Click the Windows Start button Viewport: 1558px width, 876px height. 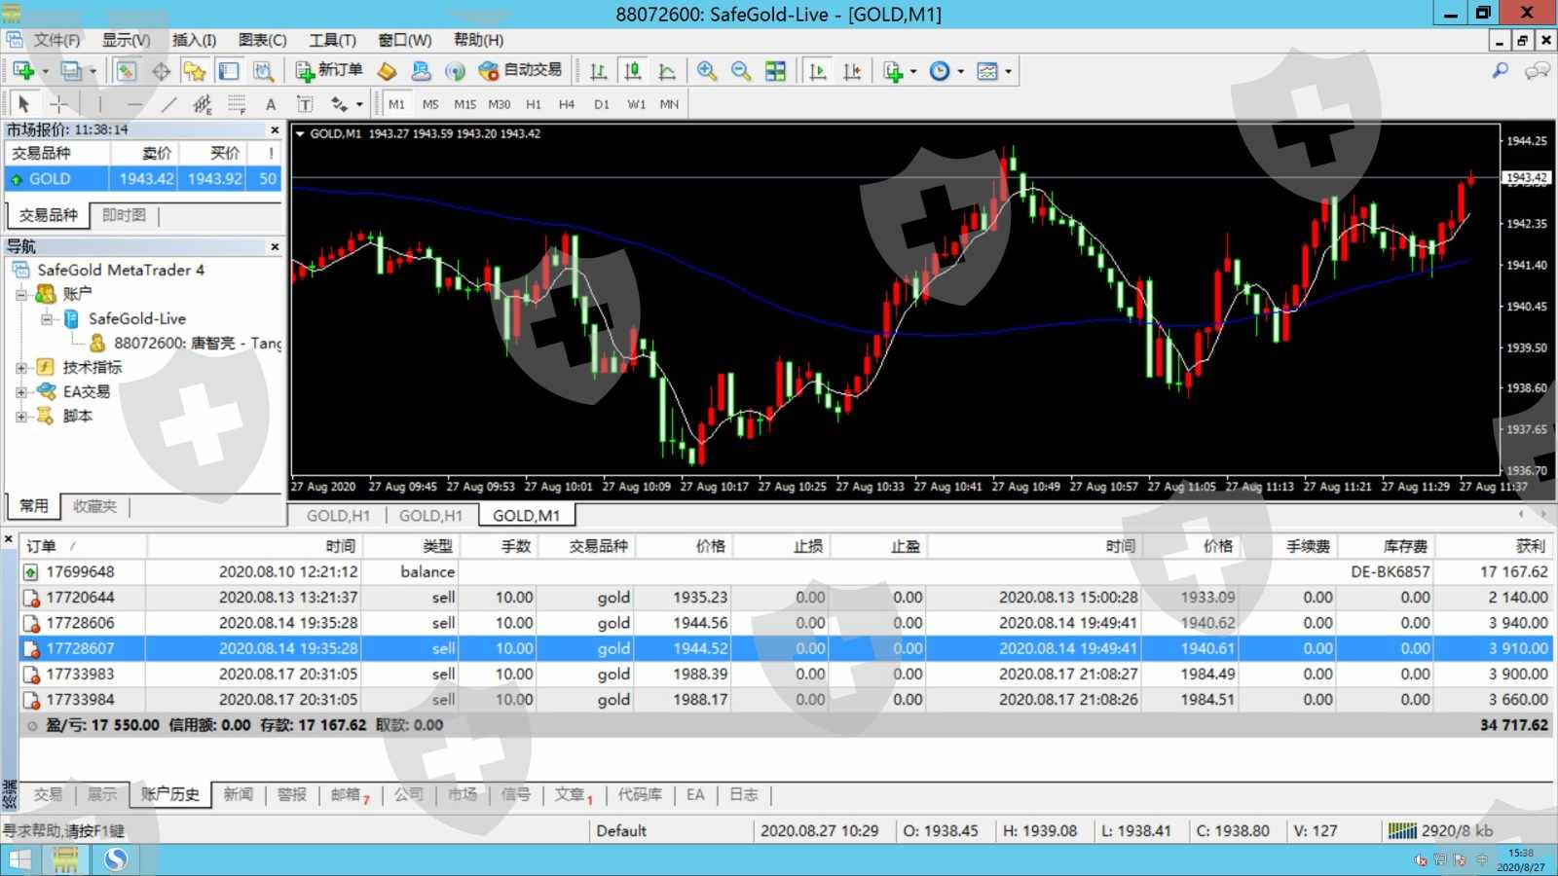19,859
